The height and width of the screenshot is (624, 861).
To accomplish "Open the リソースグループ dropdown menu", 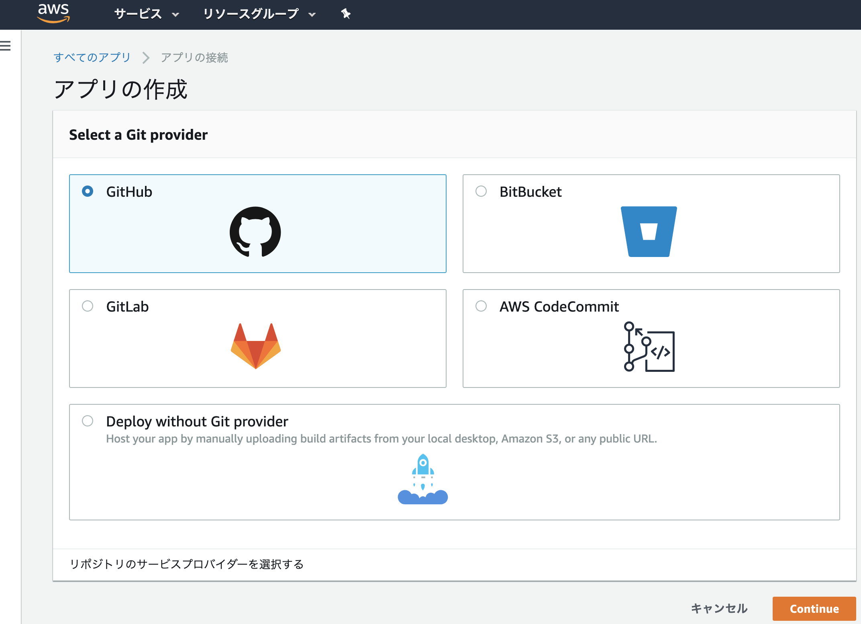I will click(251, 13).
